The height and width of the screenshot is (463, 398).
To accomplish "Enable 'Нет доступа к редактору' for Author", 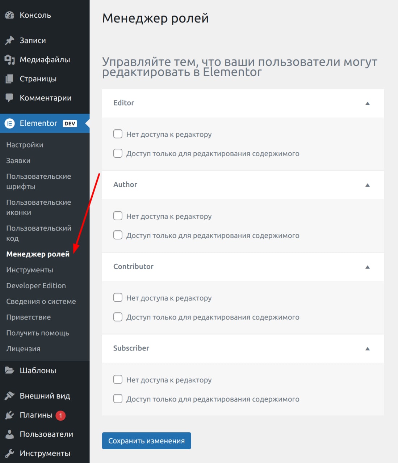I will 118,216.
